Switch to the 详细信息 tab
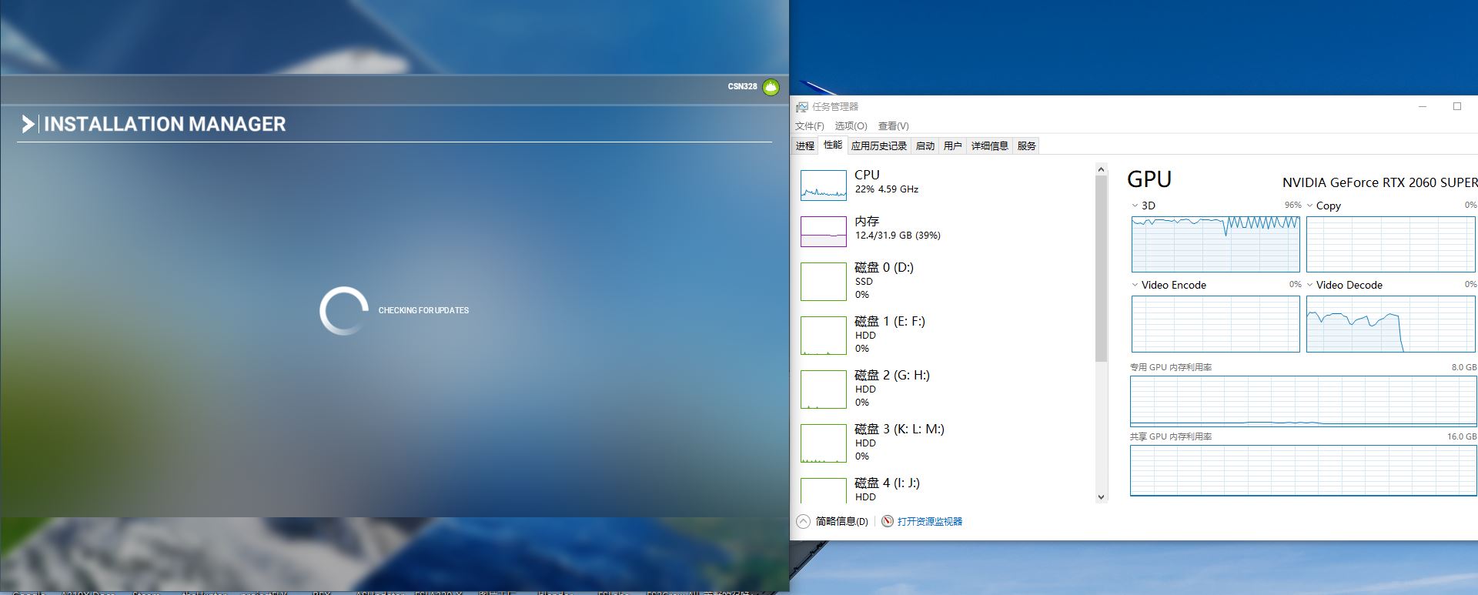The width and height of the screenshot is (1478, 595). [989, 145]
